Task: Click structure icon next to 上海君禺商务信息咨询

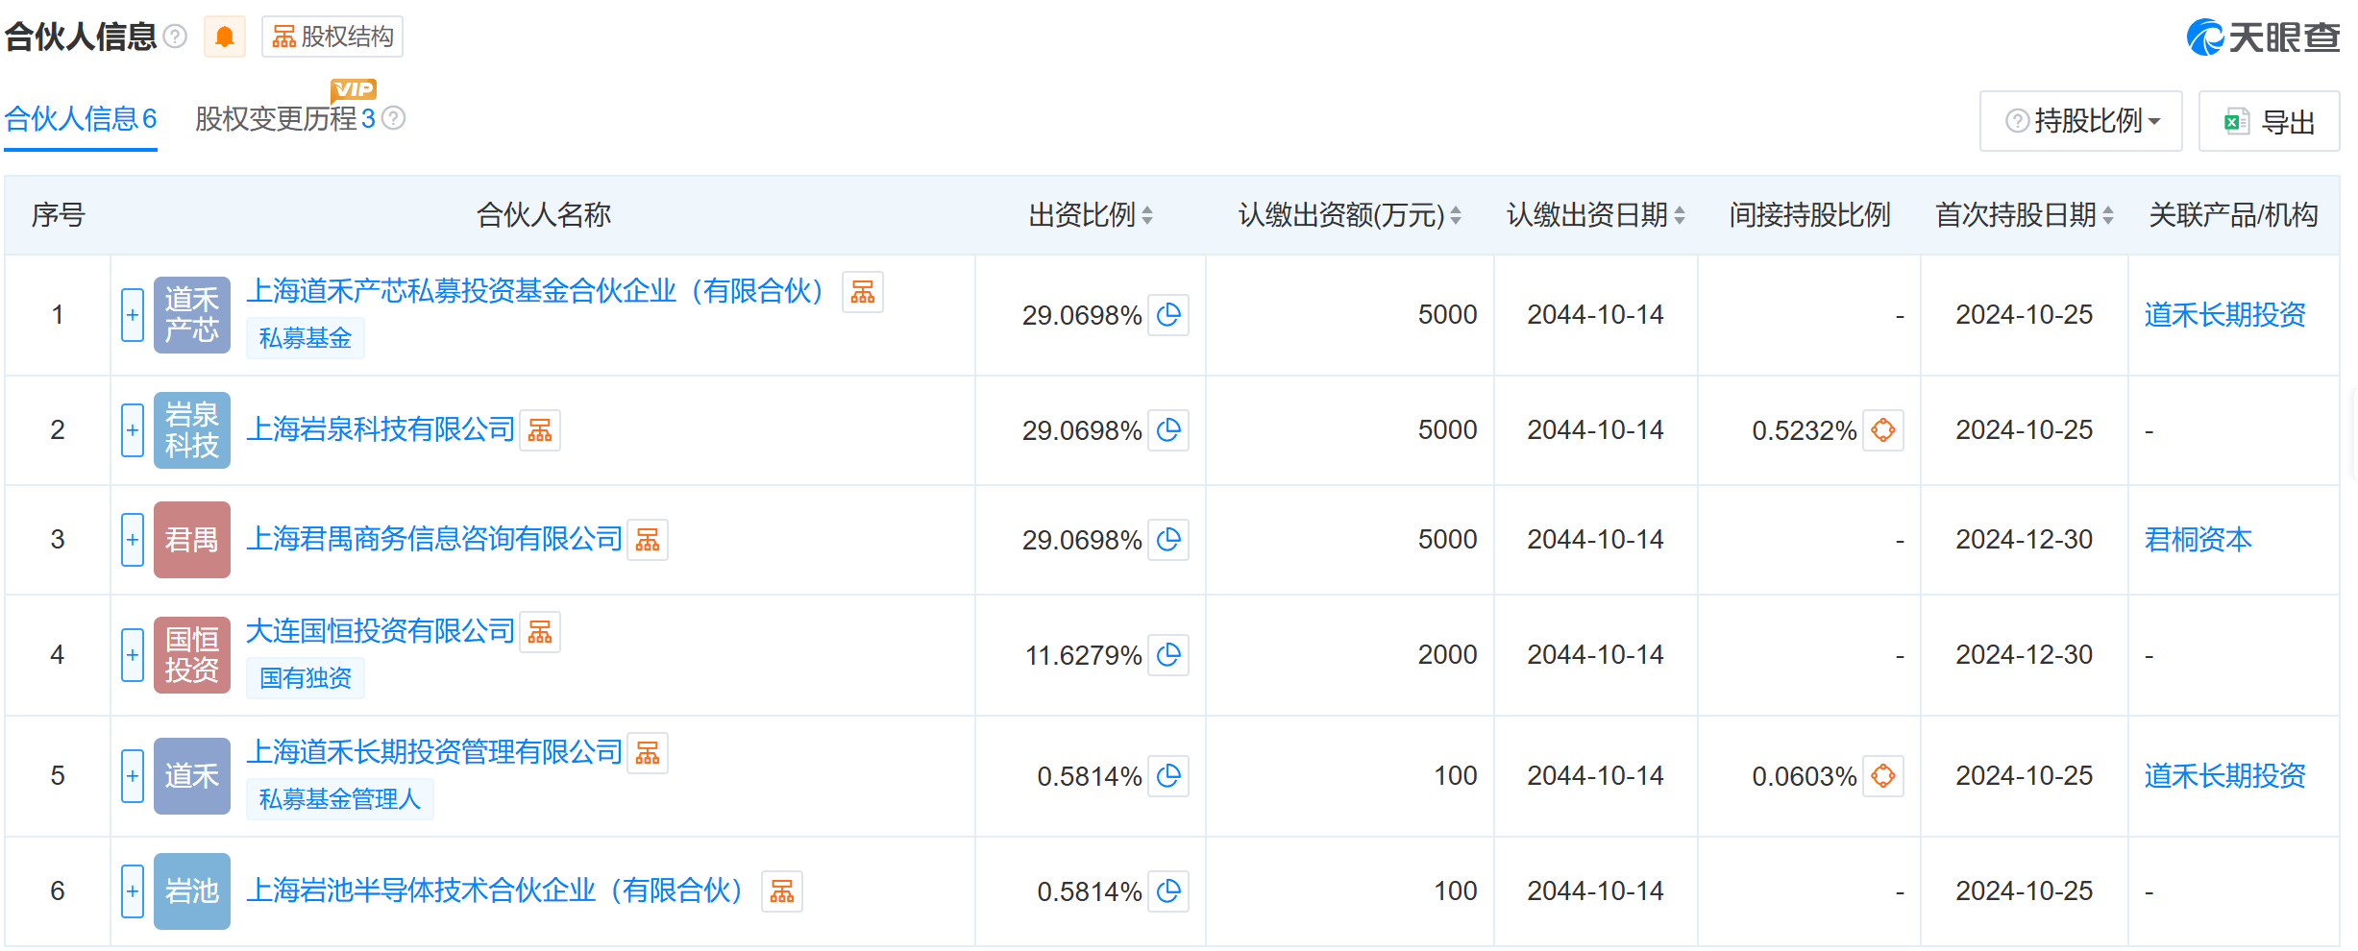Action: [x=648, y=540]
